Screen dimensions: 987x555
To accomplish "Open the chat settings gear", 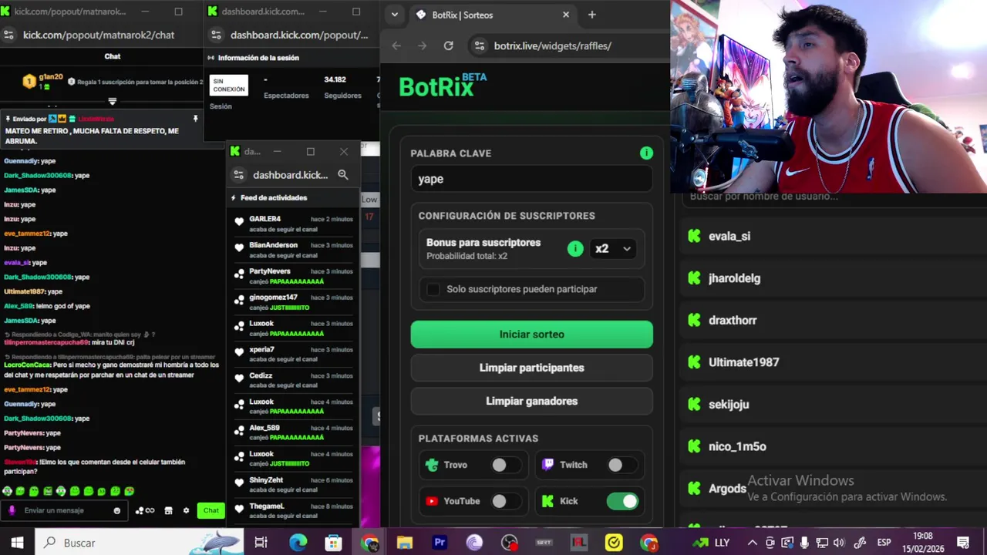I will coord(186,510).
